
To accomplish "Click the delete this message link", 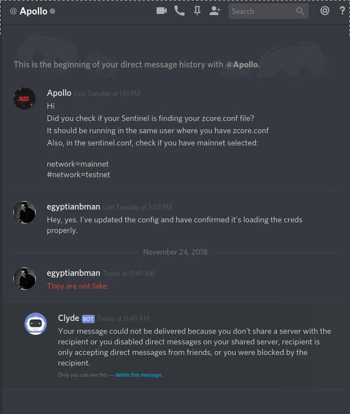I will [x=138, y=375].
